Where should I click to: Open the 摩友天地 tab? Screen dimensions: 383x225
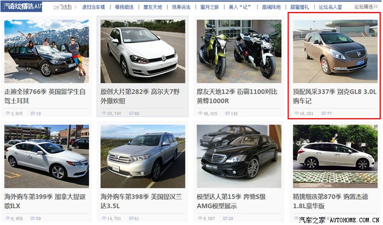click(153, 7)
